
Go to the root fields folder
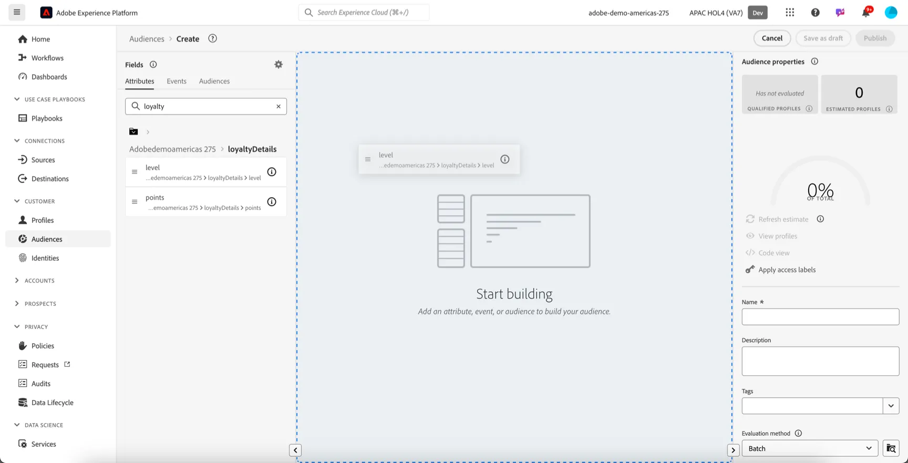pyautogui.click(x=133, y=131)
